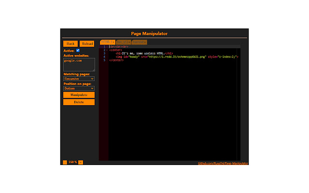Screen dimensions: 309x193
Task: Switch to the HTML tab
Action: (x=106, y=42)
